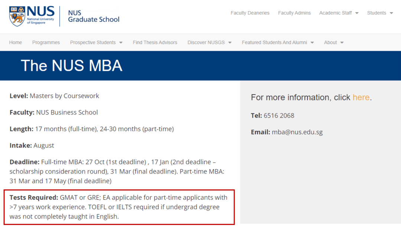401x231 pixels.
Task: Open the Faculty Deaneries link
Action: (250, 13)
